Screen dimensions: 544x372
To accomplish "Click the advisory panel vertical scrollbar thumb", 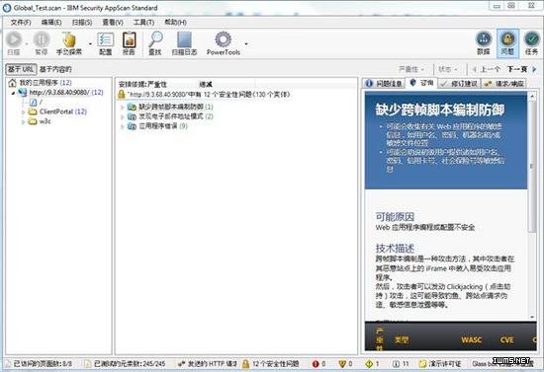I will pyautogui.click(x=532, y=166).
